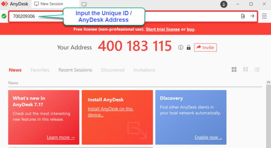Click the file transfer icon in address bar

point(243,16)
